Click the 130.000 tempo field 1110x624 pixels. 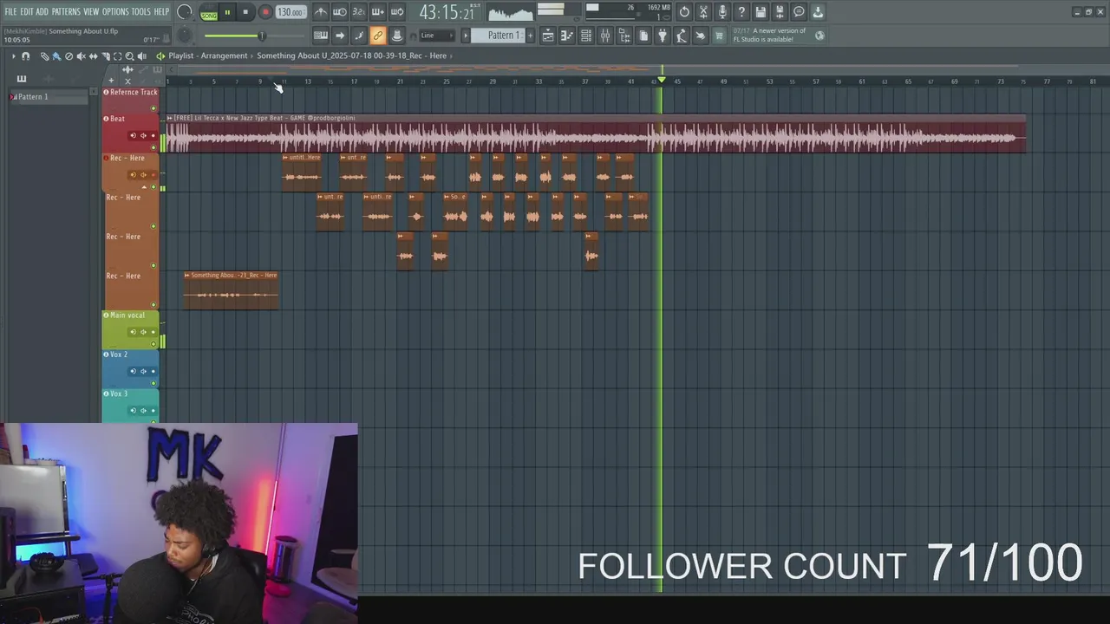pyautogui.click(x=291, y=12)
